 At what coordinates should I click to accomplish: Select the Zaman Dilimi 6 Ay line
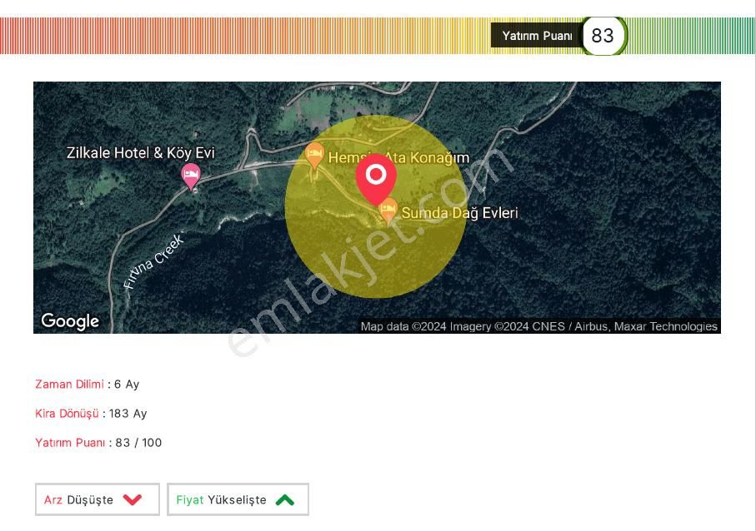[87, 385]
